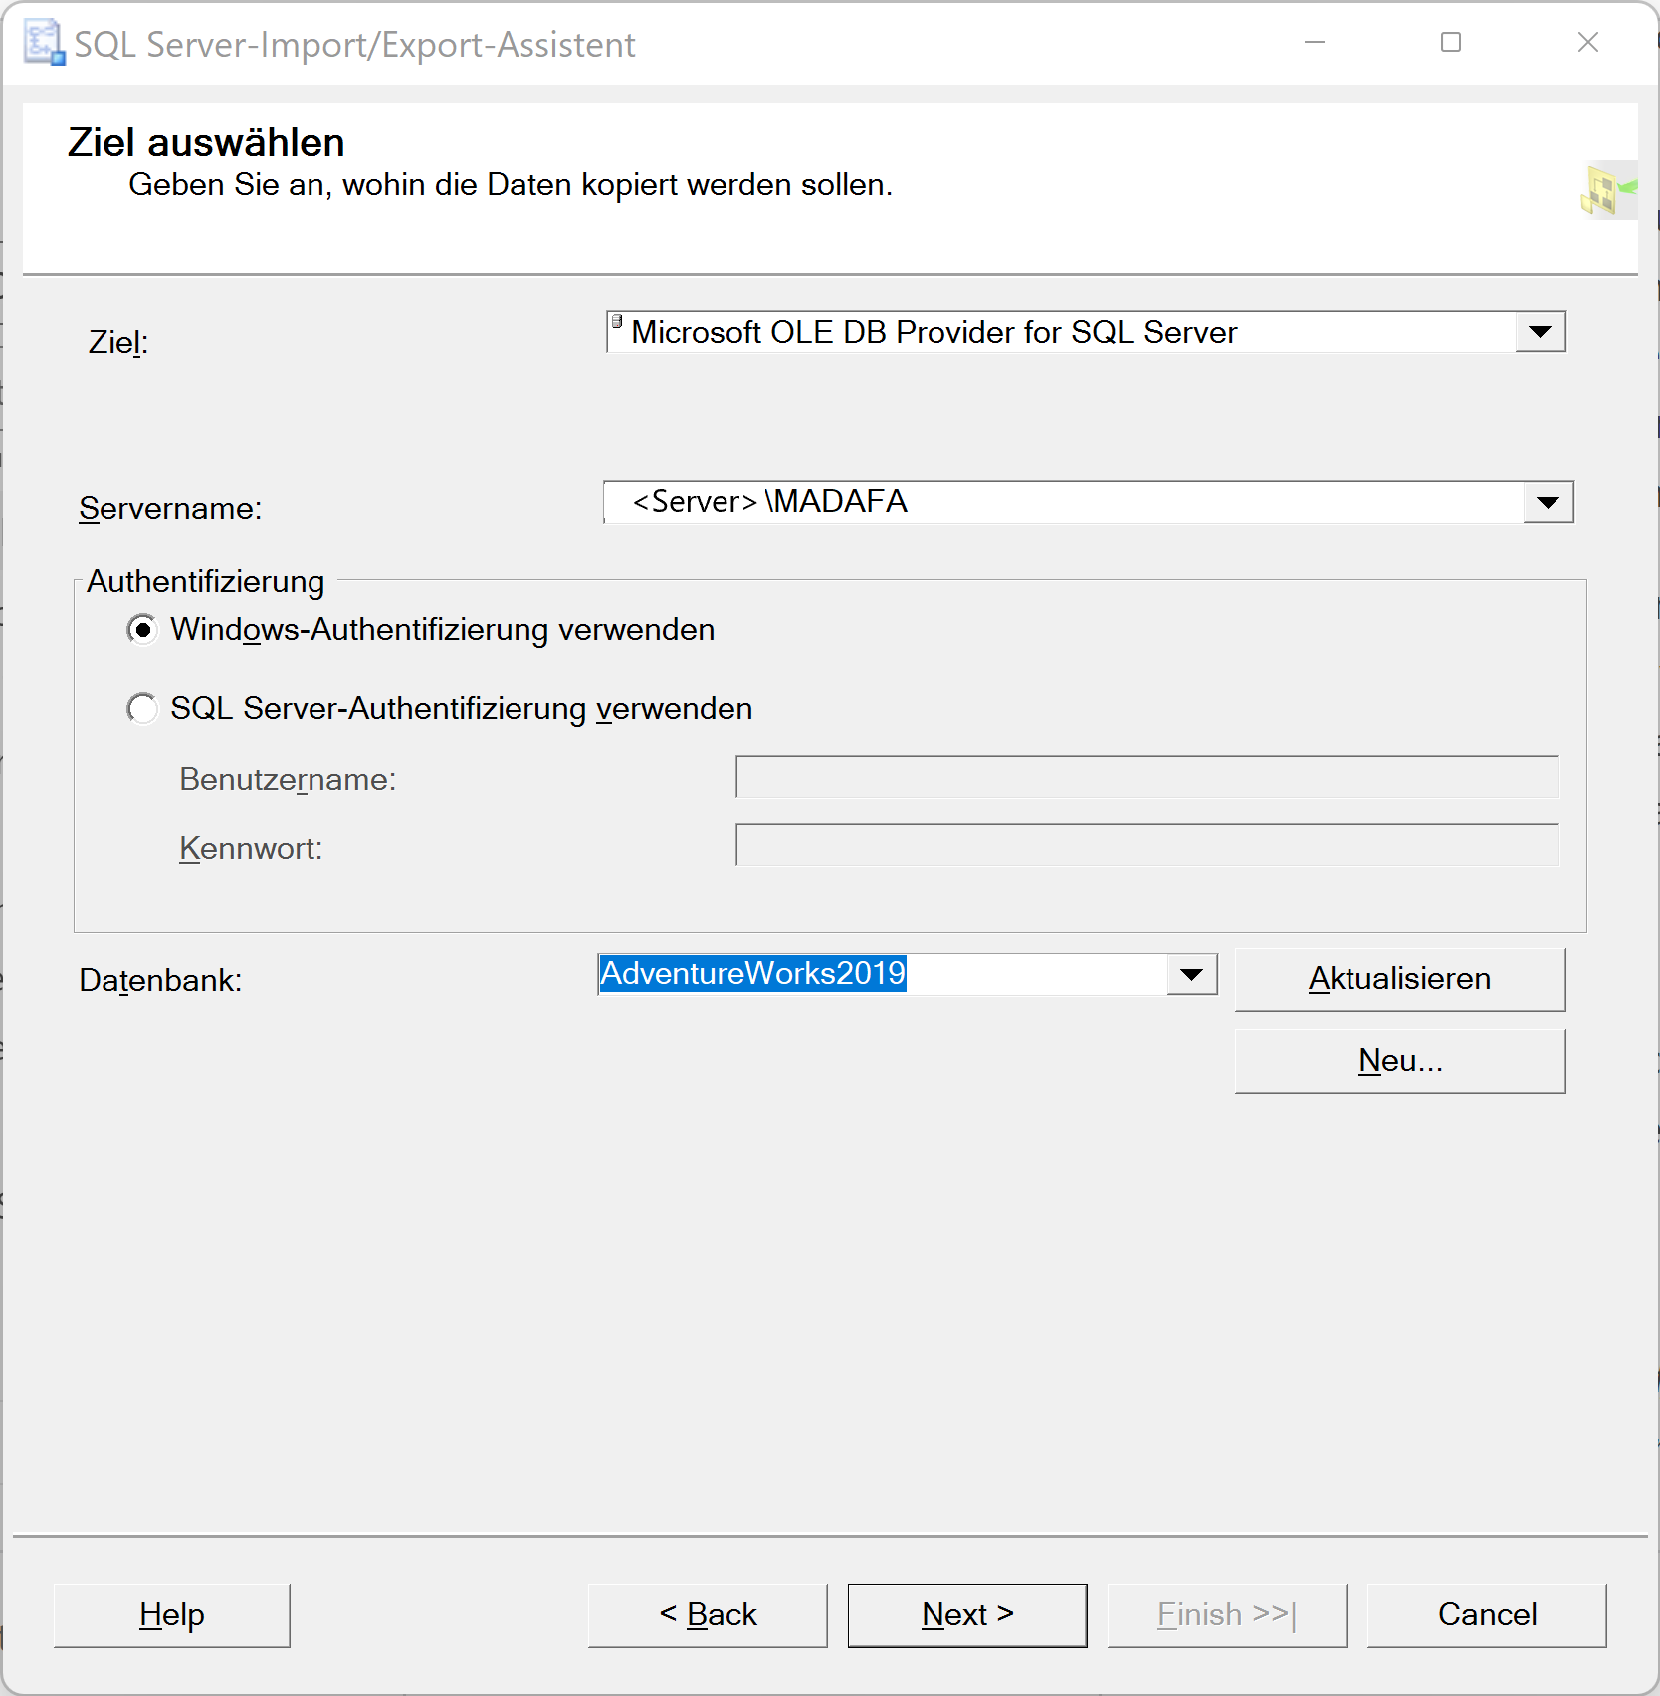Screen dimensions: 1660x1696
Task: Click the SQL Server wizard title bar icon
Action: [x=44, y=43]
